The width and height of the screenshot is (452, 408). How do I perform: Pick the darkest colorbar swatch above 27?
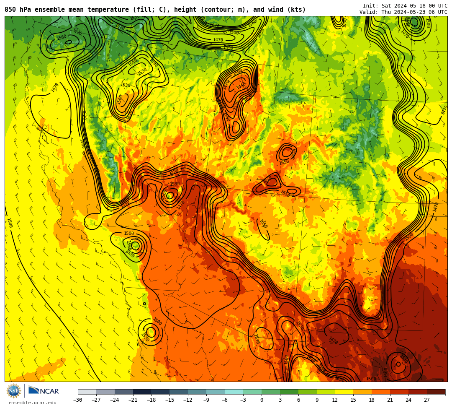coord(436,392)
